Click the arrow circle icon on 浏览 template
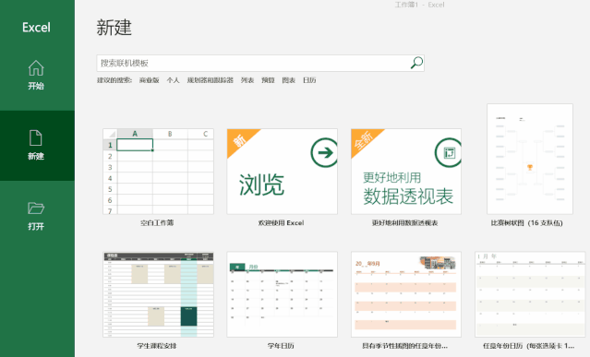 324,152
